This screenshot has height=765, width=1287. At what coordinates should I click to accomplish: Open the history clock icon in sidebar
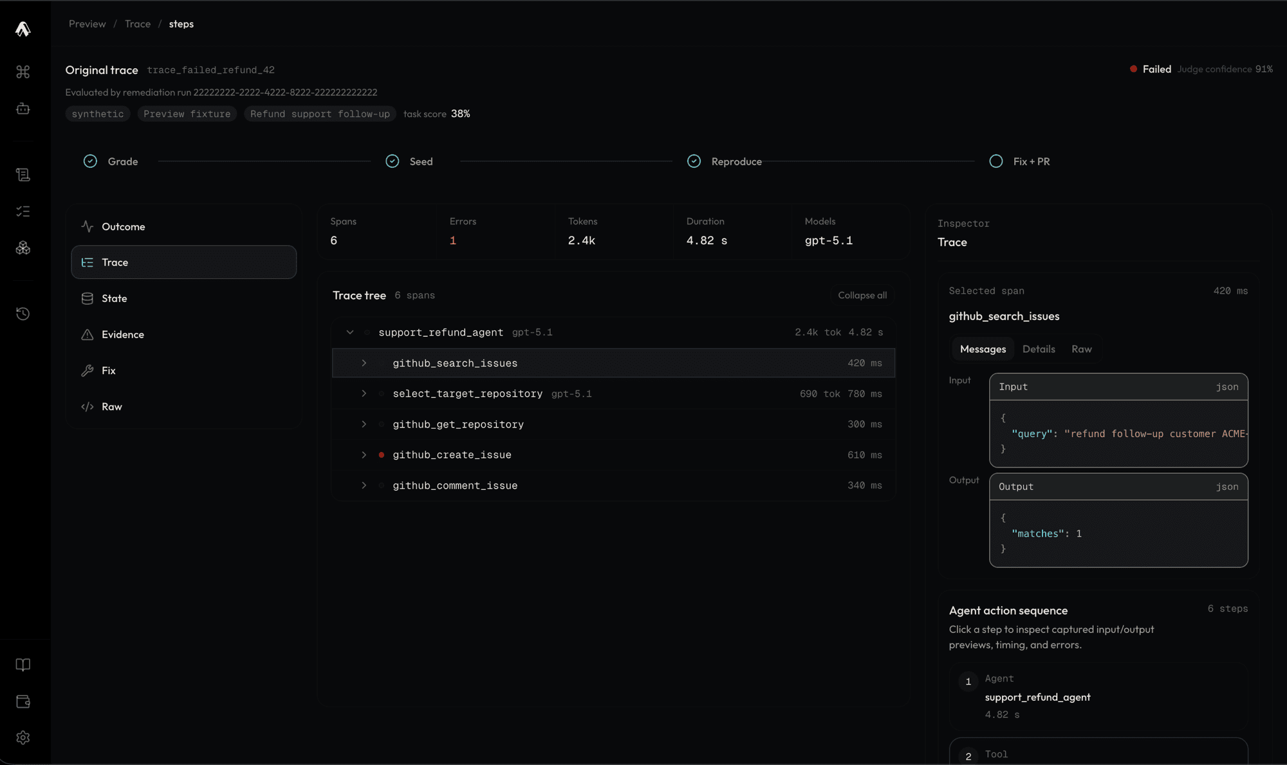23,314
